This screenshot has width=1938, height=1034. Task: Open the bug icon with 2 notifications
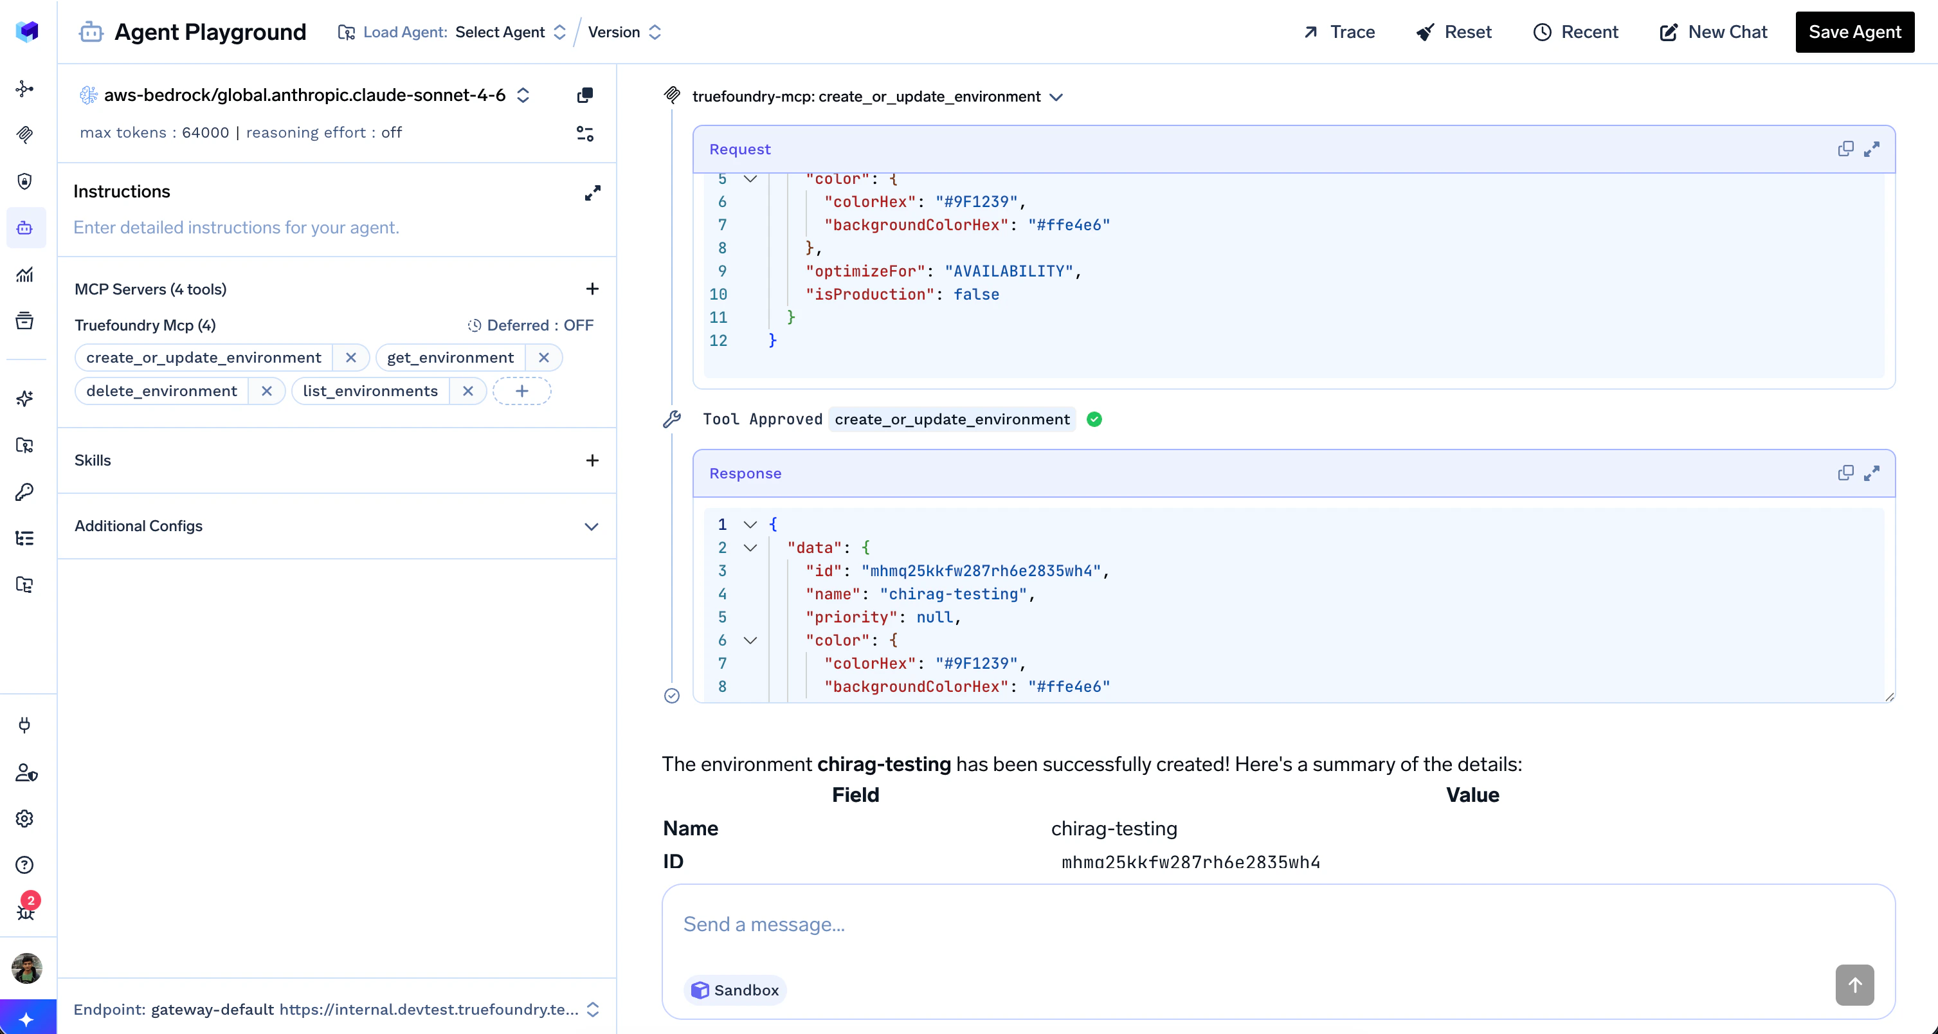click(26, 909)
